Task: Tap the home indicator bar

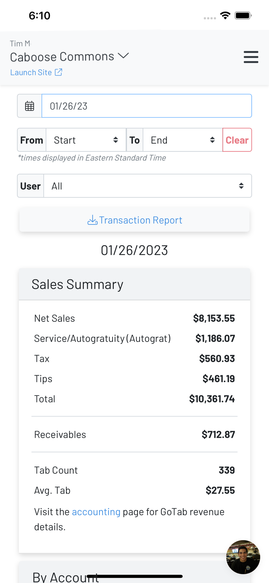Action: 134,576
